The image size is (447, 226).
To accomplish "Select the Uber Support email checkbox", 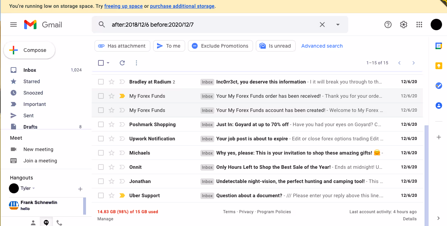I will tap(101, 195).
